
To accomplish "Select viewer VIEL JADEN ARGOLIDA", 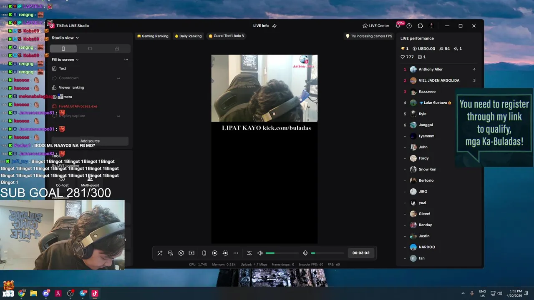I will [x=440, y=80].
